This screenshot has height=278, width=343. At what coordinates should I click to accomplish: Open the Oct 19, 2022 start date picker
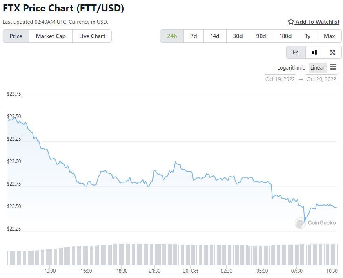(x=280, y=79)
